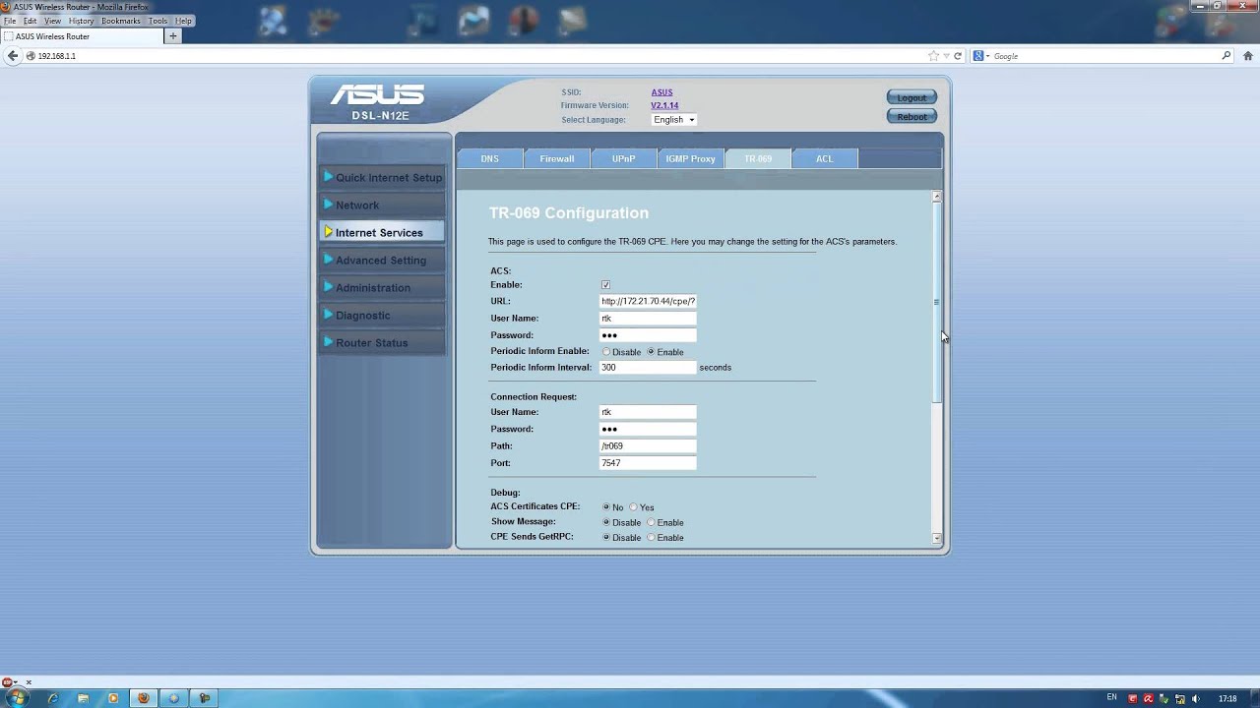Select CPE Sends GetRPC Enable
Screen dimensions: 1260x708
(x=651, y=538)
